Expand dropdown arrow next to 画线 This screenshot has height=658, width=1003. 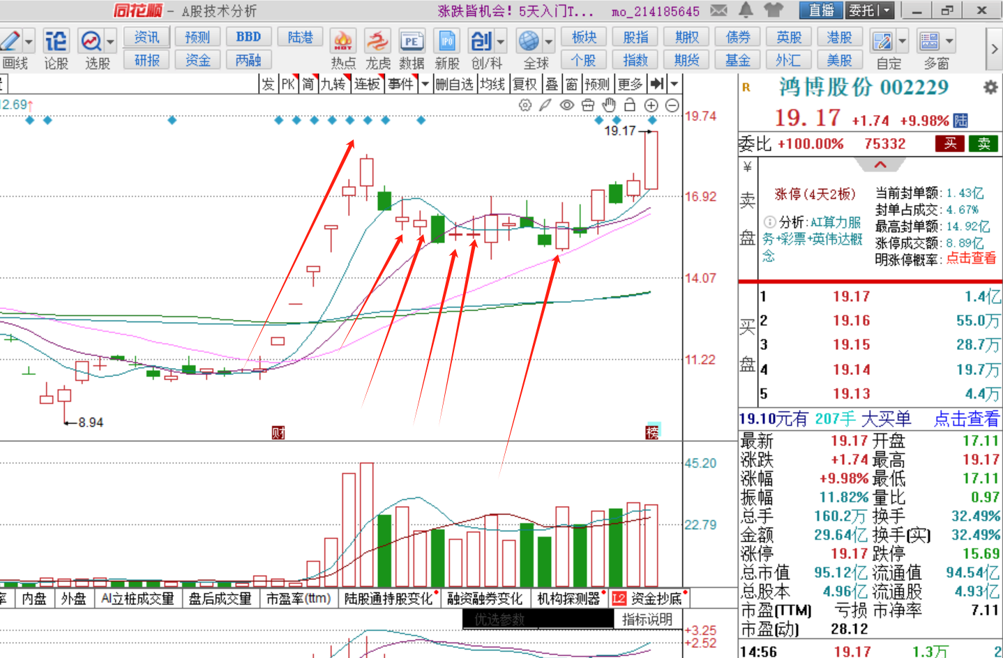pyautogui.click(x=29, y=42)
